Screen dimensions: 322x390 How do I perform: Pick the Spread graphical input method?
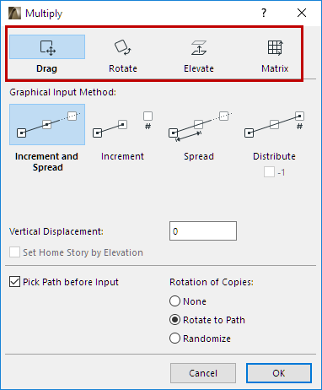click(199, 126)
